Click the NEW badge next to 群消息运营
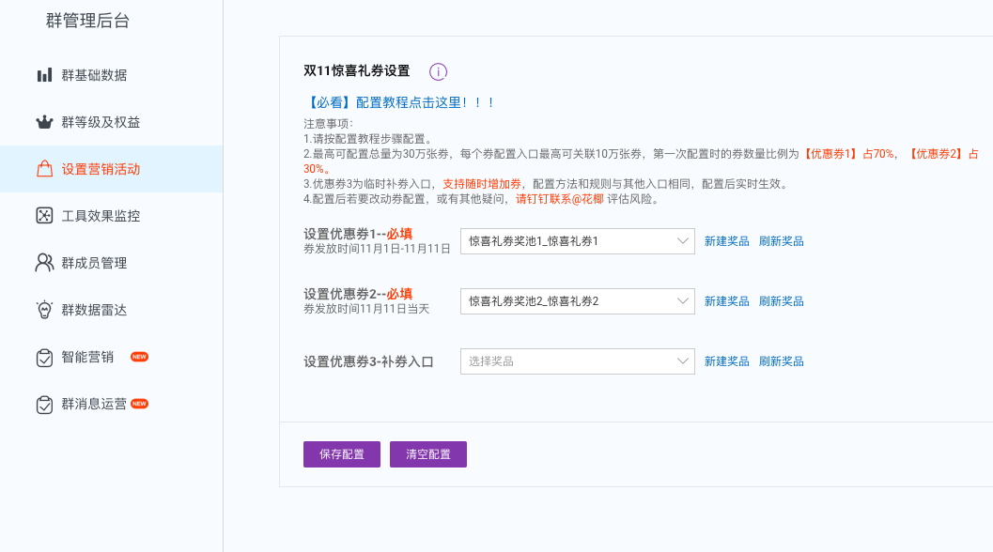The height and width of the screenshot is (552, 993). 139,404
